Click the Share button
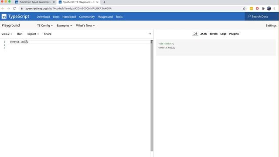The width and height of the screenshot is (279, 157). [x=48, y=34]
